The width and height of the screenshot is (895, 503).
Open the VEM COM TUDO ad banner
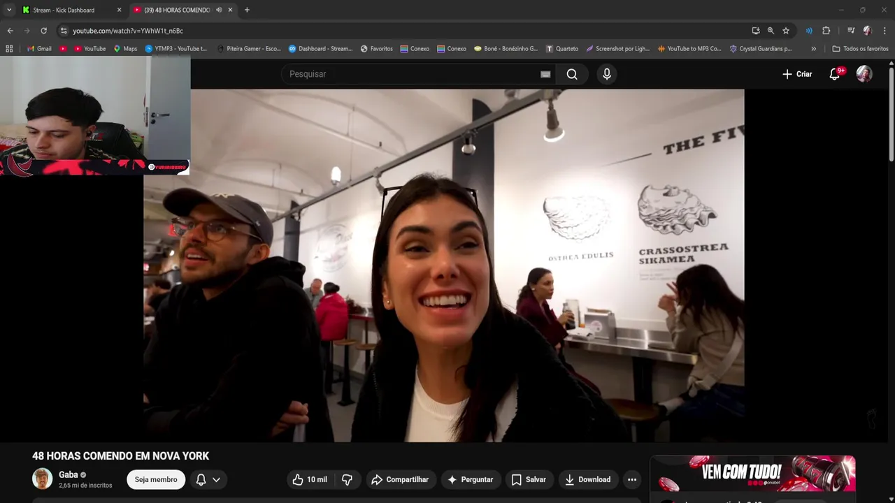(753, 475)
